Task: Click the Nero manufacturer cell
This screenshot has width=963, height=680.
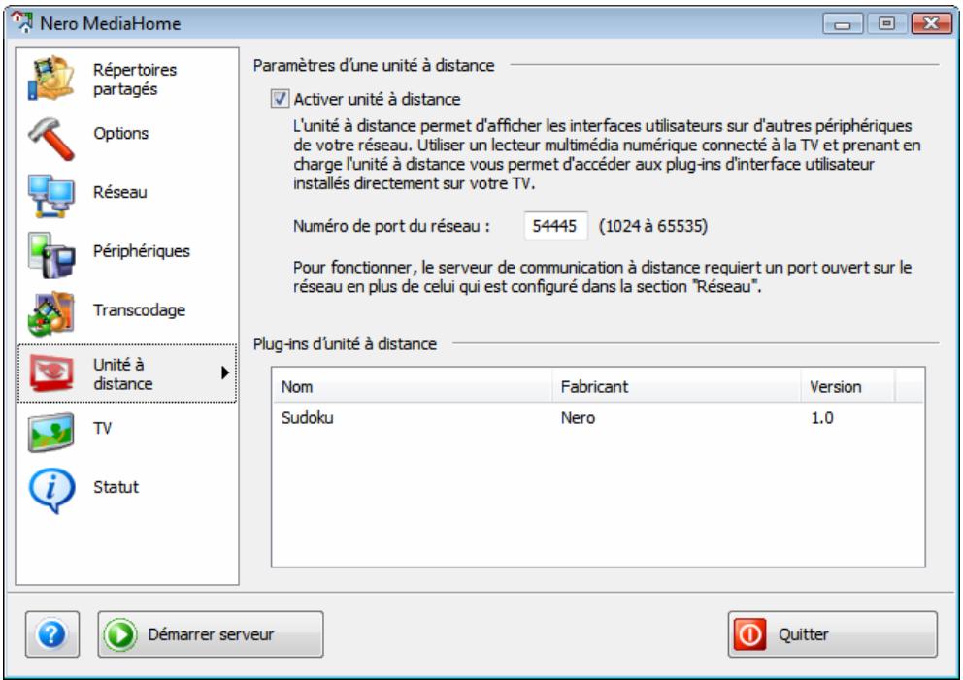Action: click(578, 418)
